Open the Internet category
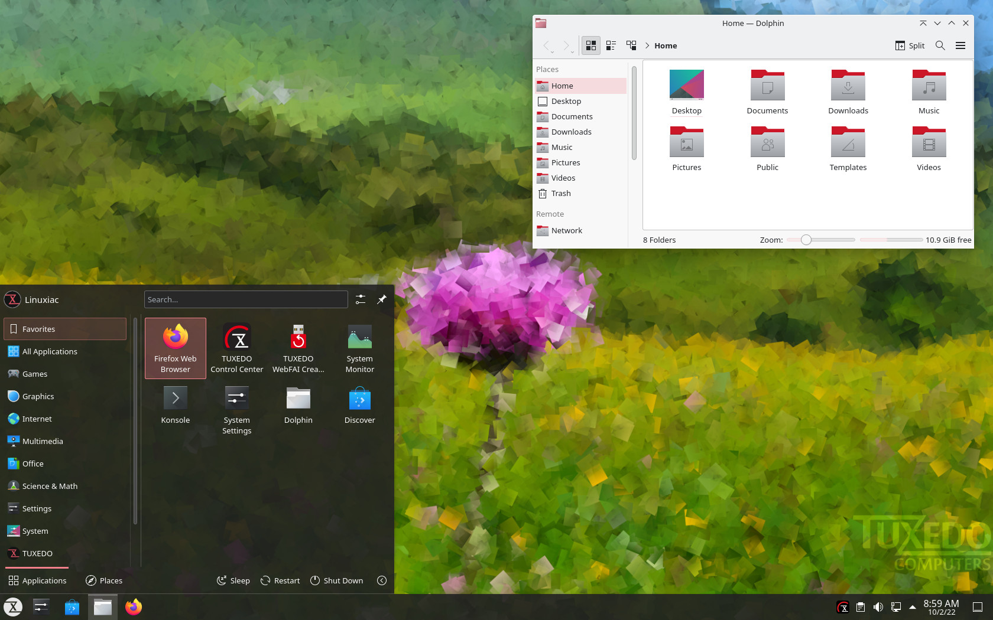 [x=65, y=419]
